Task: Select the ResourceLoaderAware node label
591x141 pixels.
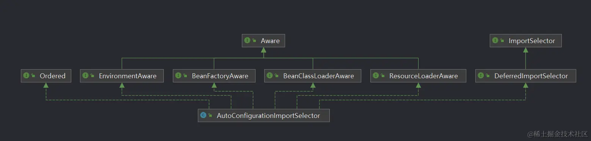Action: point(423,76)
